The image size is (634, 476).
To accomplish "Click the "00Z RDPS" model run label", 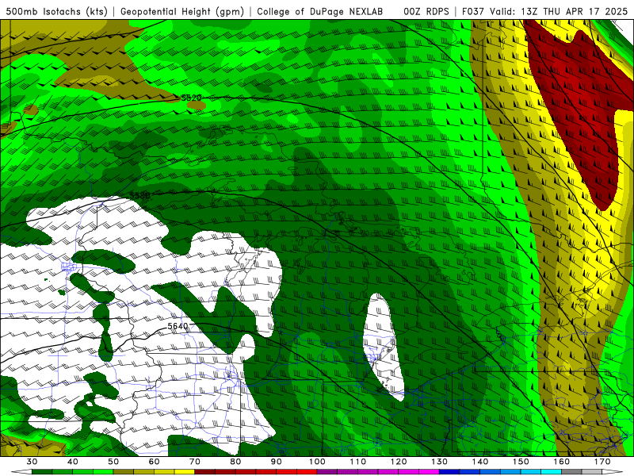I will pyautogui.click(x=426, y=12).
